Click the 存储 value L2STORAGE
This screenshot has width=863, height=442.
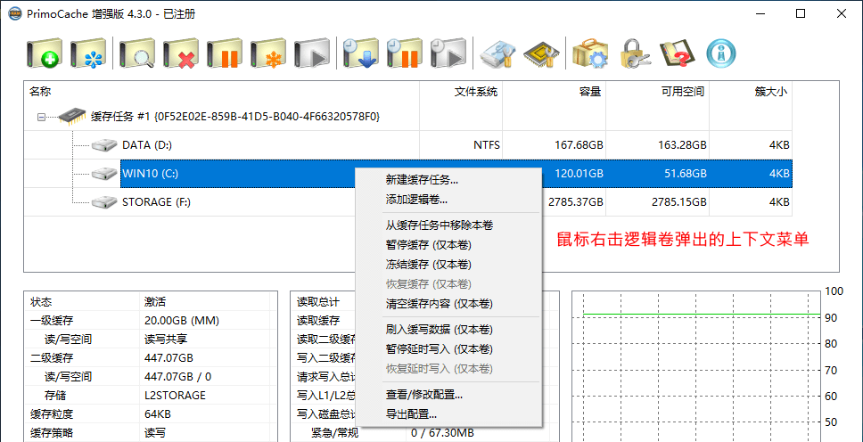pos(175,395)
